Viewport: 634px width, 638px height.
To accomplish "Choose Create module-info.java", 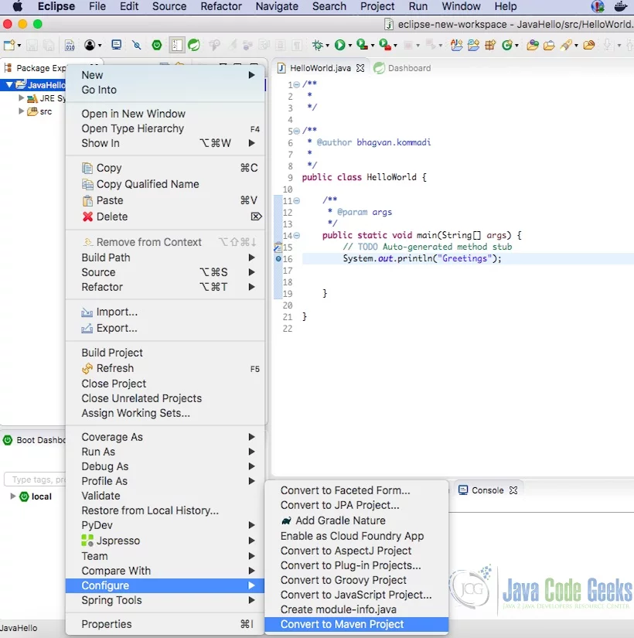I will coord(356,609).
